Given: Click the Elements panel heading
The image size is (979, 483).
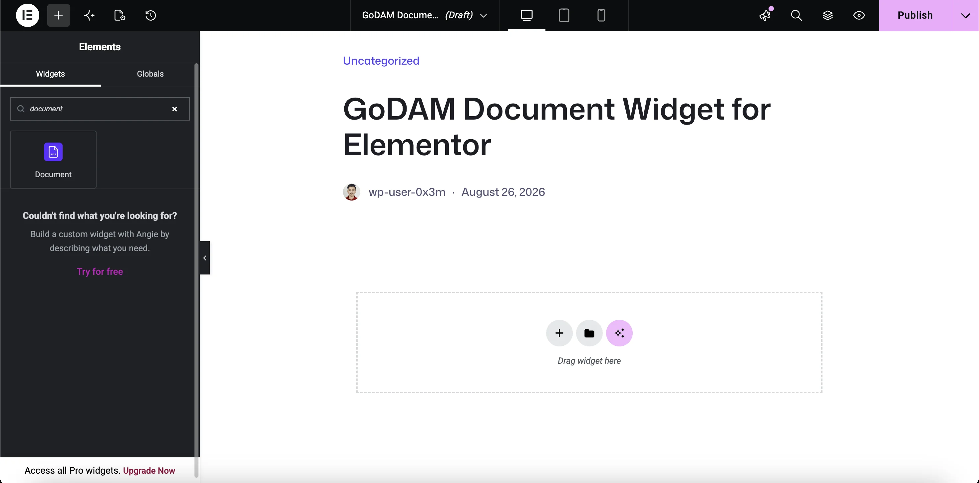Looking at the screenshot, I should 100,47.
